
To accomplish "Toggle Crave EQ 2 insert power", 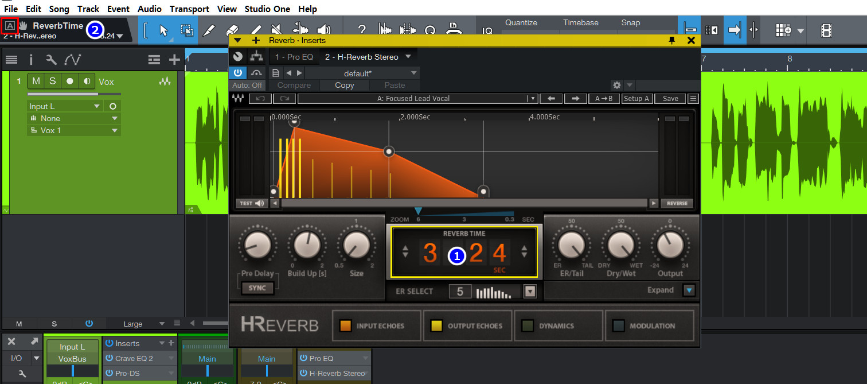I will click(109, 358).
